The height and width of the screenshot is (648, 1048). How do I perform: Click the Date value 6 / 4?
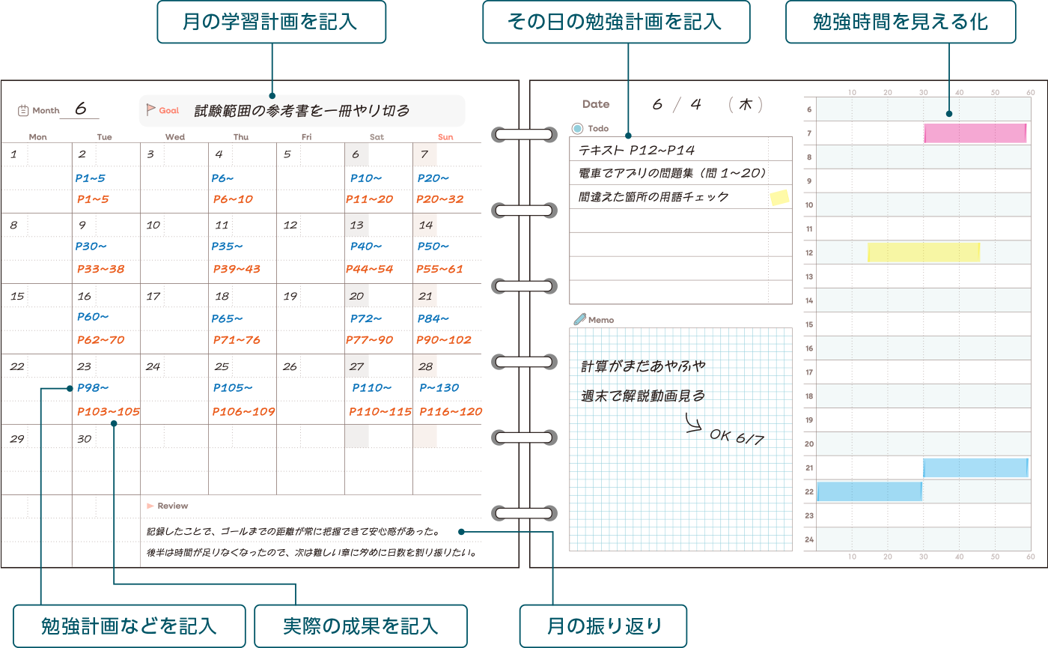(x=677, y=105)
